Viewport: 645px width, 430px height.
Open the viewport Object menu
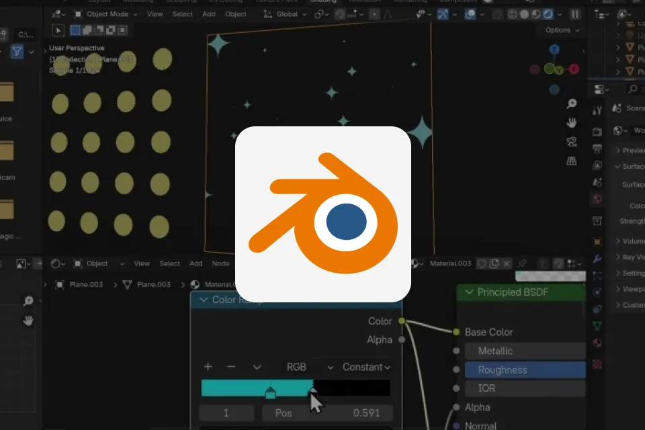[236, 14]
